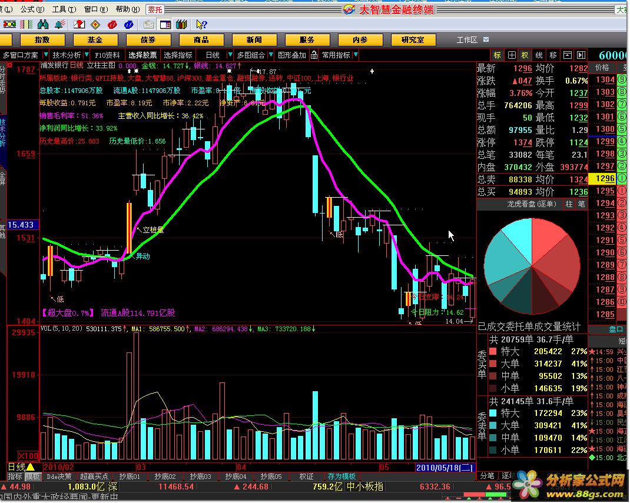Click the 服务 yellow button
The height and width of the screenshot is (503, 630).
pos(307,40)
